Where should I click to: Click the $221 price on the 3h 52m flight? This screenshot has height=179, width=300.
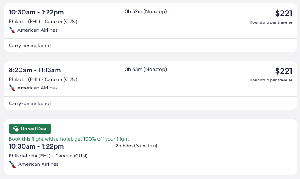pos(283,13)
